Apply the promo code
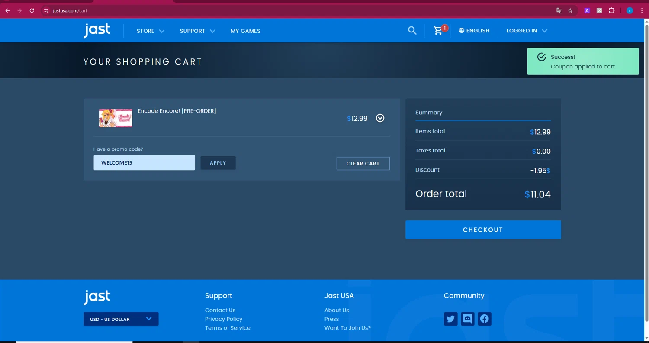Image resolution: width=649 pixels, height=343 pixels. (218, 163)
